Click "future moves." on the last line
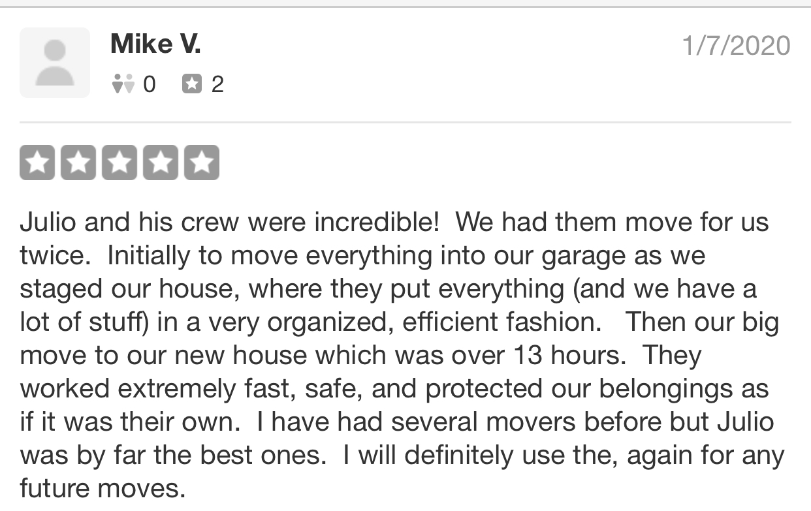This screenshot has height=511, width=811. point(103,488)
